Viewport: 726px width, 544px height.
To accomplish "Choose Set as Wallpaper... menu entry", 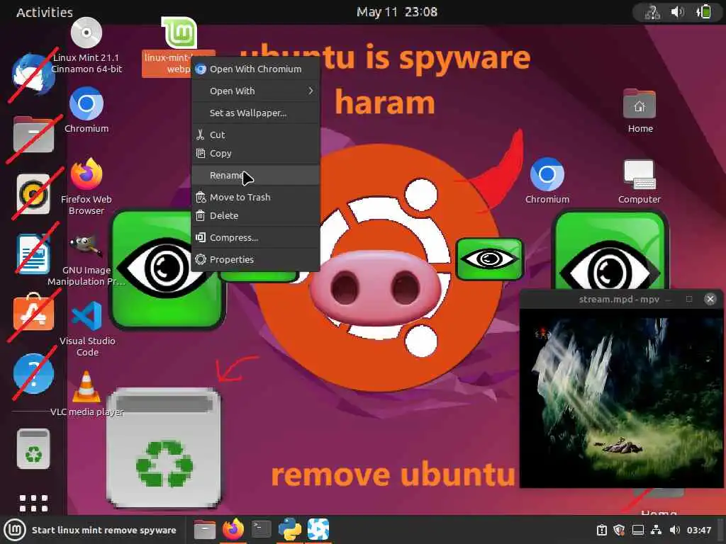I will pos(255,113).
